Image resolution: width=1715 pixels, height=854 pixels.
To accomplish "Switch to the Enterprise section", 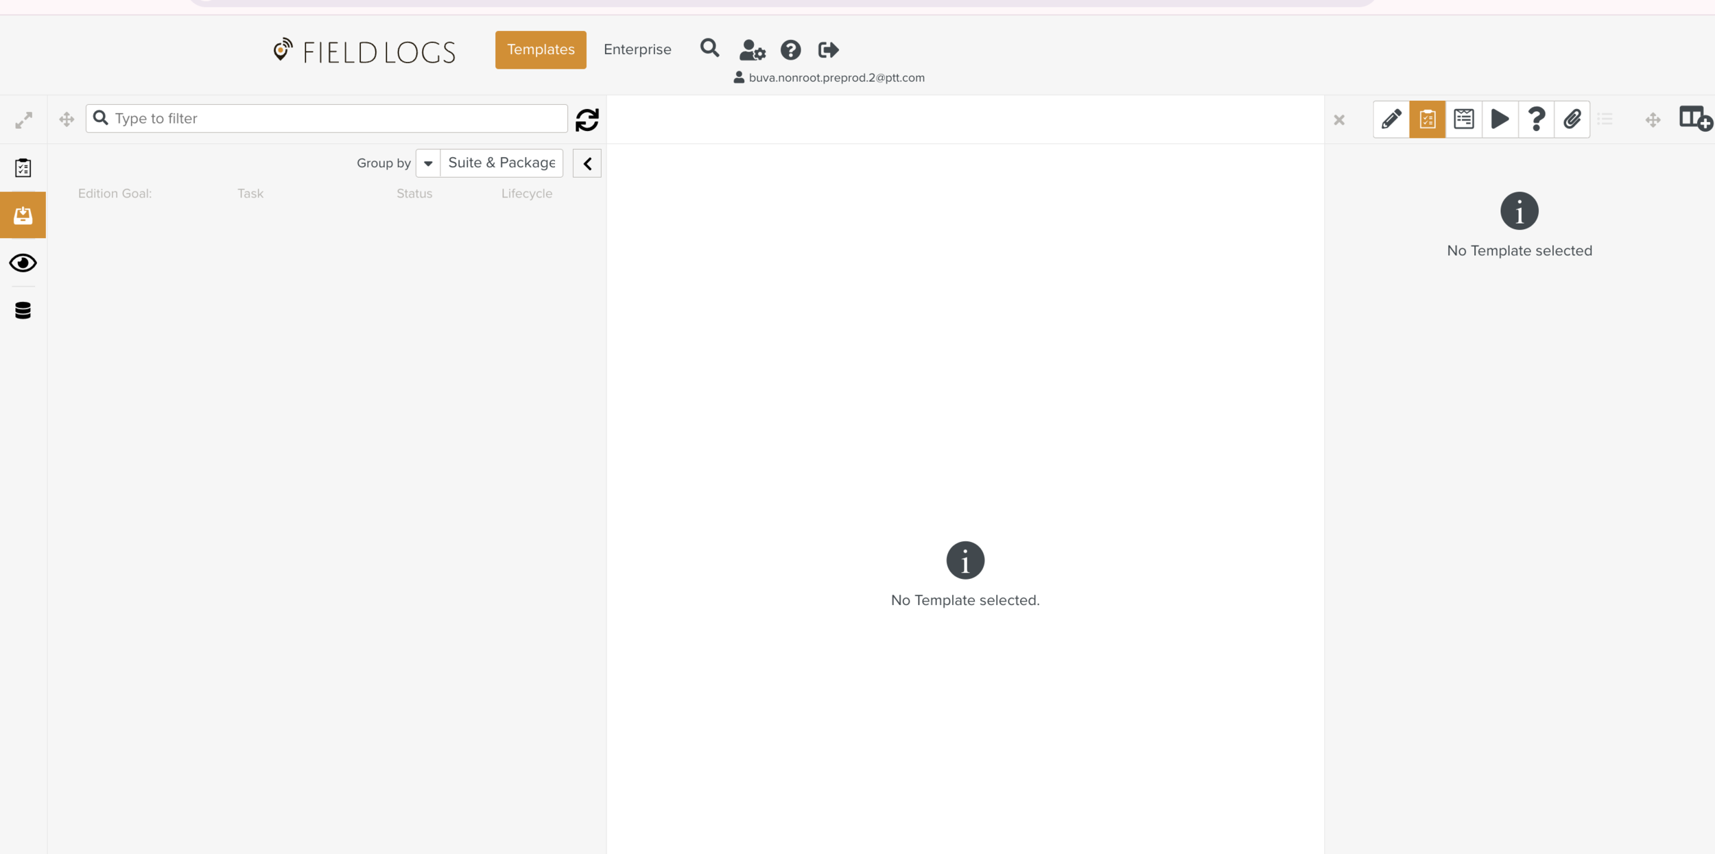I will click(637, 49).
